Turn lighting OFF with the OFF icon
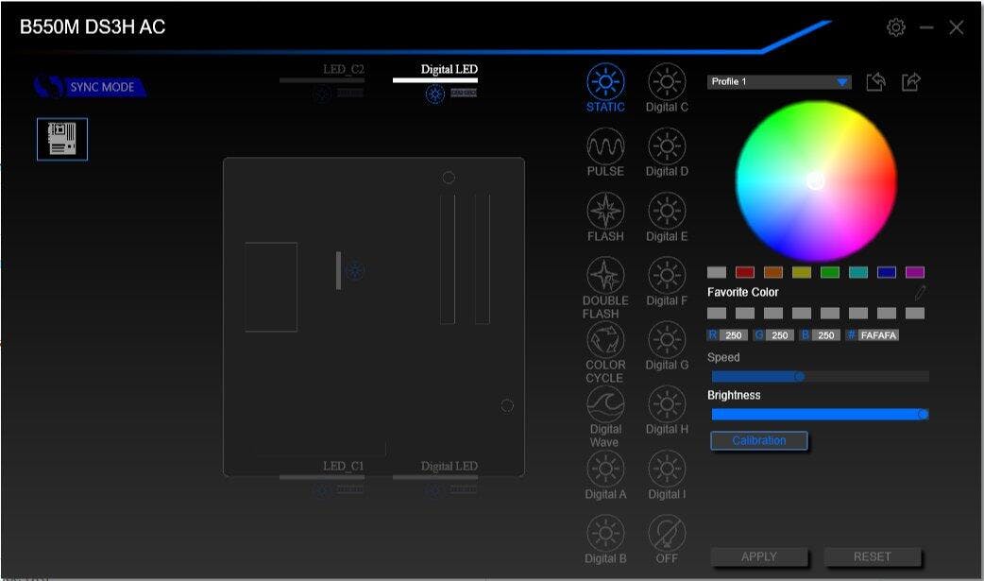 coord(667,535)
